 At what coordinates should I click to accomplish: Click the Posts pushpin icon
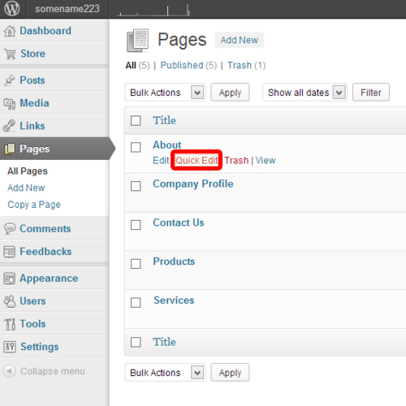coord(10,80)
